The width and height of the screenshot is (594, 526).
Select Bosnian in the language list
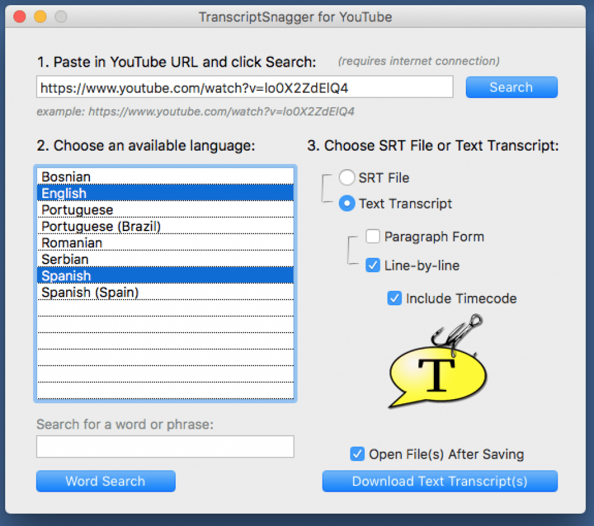point(165,176)
